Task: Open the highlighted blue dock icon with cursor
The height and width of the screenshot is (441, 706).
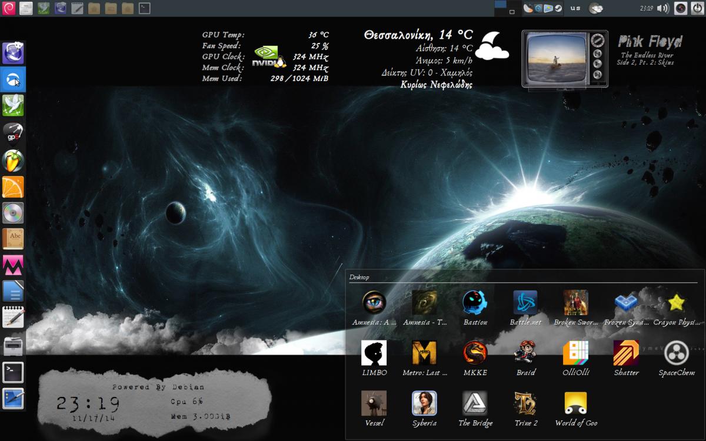Action: 13,79
